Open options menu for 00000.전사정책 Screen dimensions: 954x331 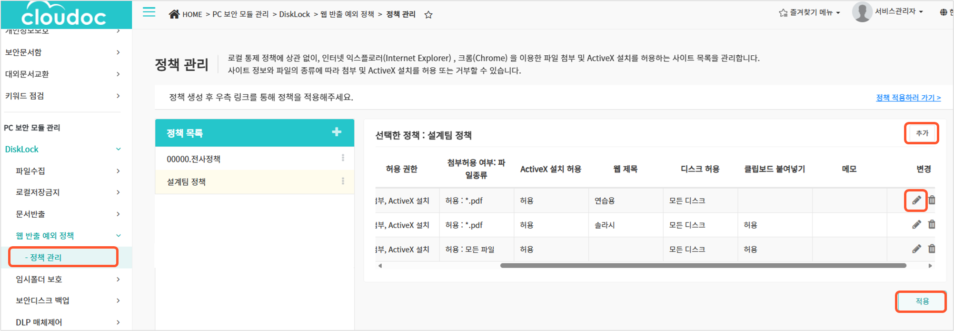pyautogui.click(x=343, y=158)
